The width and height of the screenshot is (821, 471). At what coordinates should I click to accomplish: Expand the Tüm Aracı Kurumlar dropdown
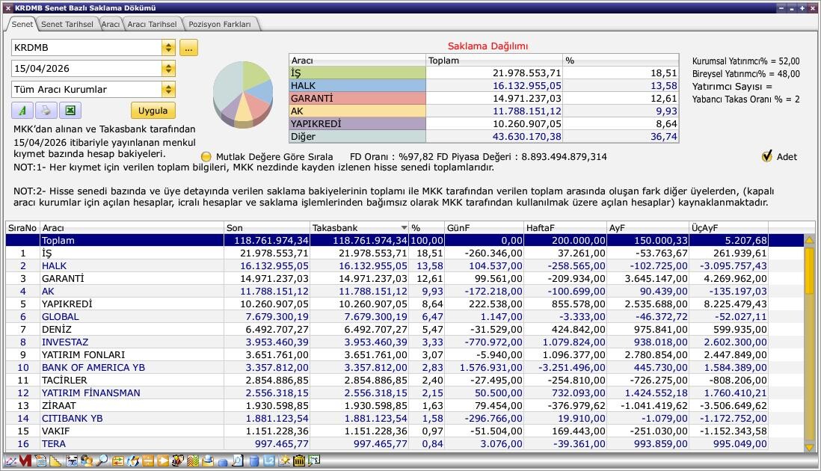(x=168, y=90)
